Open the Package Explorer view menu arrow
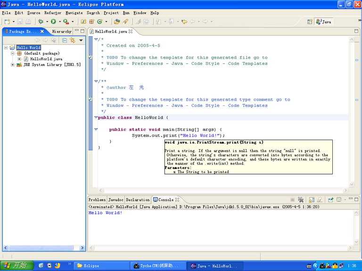This screenshot has height=271, width=362. pos(81,40)
